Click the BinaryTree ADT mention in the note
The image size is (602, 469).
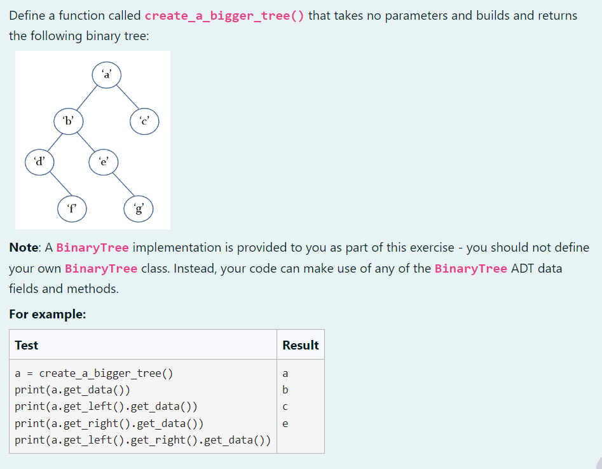click(x=469, y=268)
